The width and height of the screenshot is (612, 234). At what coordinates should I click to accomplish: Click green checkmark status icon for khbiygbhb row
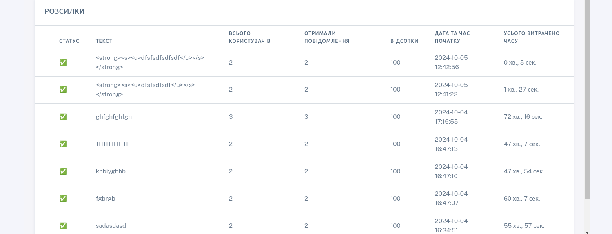pos(63,171)
